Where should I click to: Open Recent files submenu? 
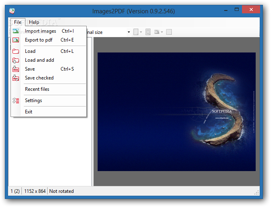[48, 89]
